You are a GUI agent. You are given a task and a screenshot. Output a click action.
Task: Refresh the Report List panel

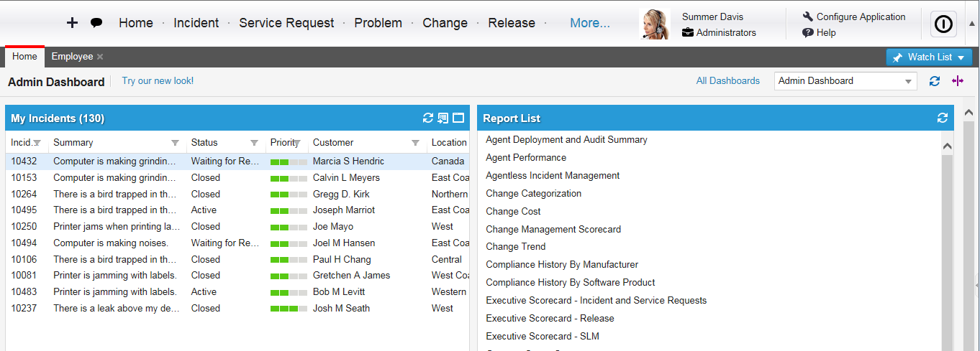click(x=943, y=118)
